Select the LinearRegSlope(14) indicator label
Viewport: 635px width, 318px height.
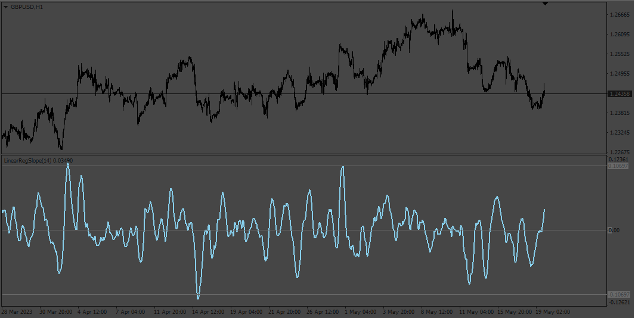click(x=27, y=161)
